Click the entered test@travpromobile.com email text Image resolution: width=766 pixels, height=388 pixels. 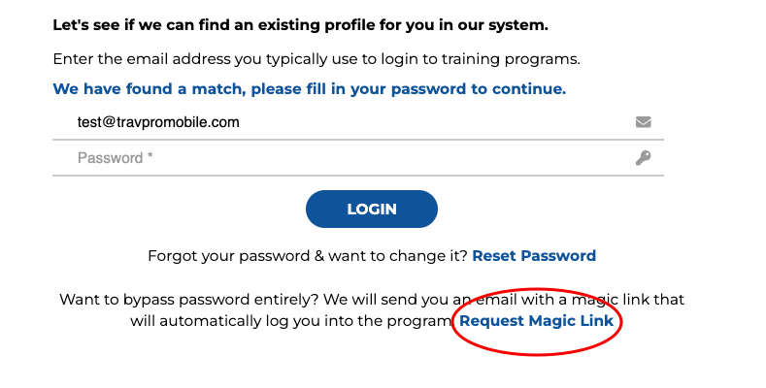pos(158,122)
